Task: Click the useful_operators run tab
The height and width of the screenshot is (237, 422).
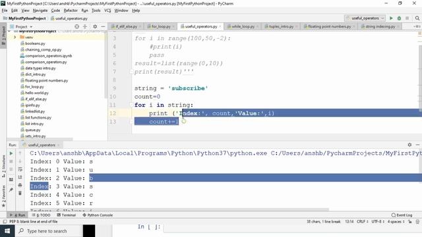Action: (41, 145)
